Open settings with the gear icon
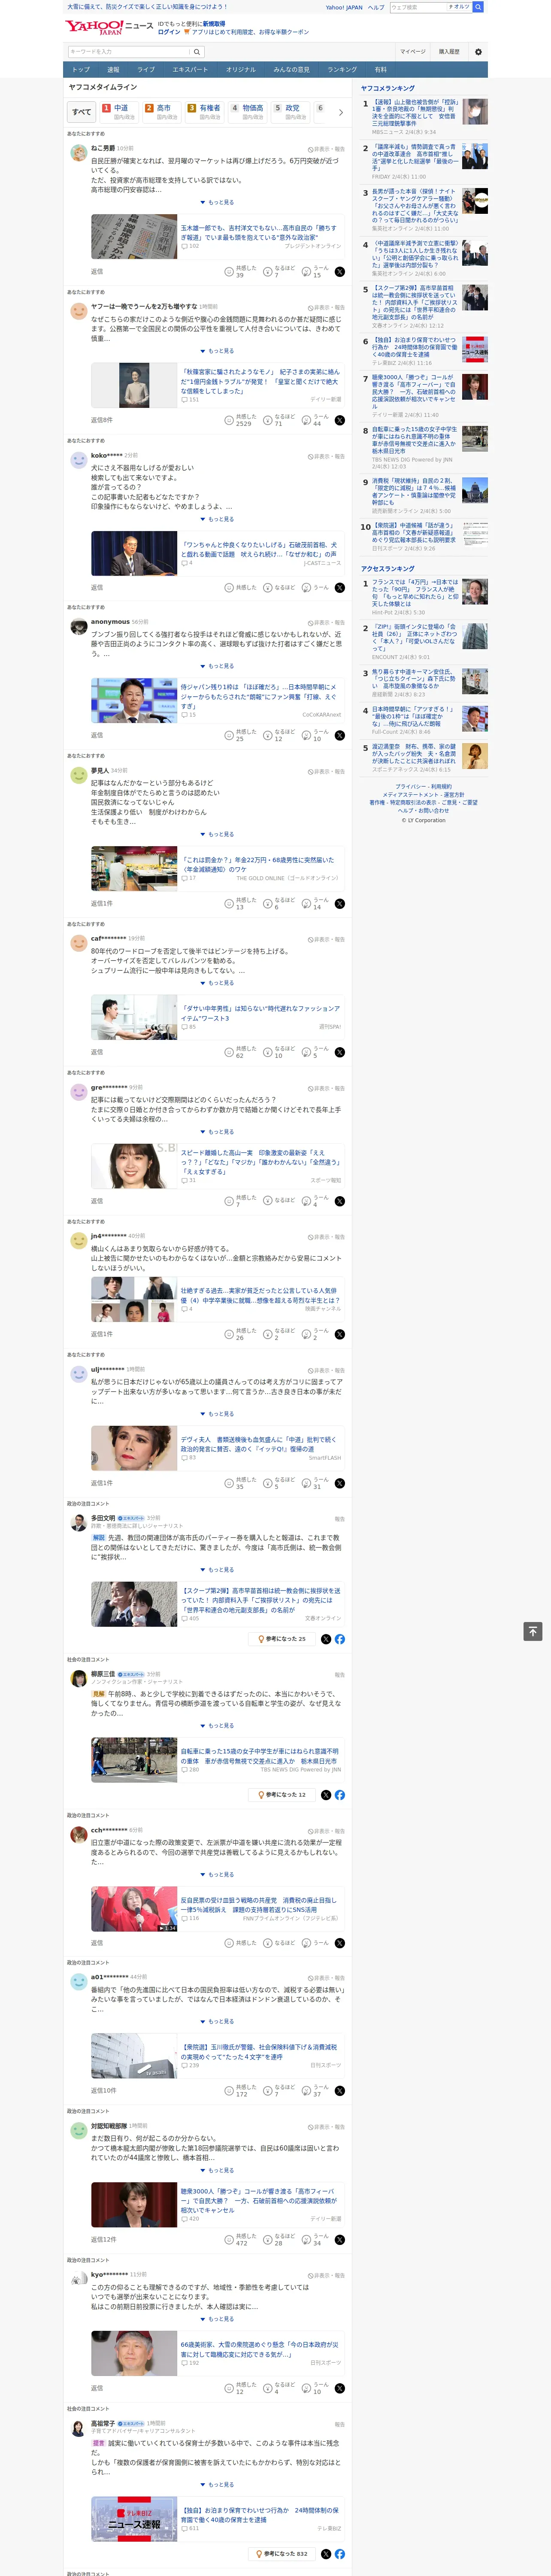Image resolution: width=551 pixels, height=2576 pixels. pos(478,52)
